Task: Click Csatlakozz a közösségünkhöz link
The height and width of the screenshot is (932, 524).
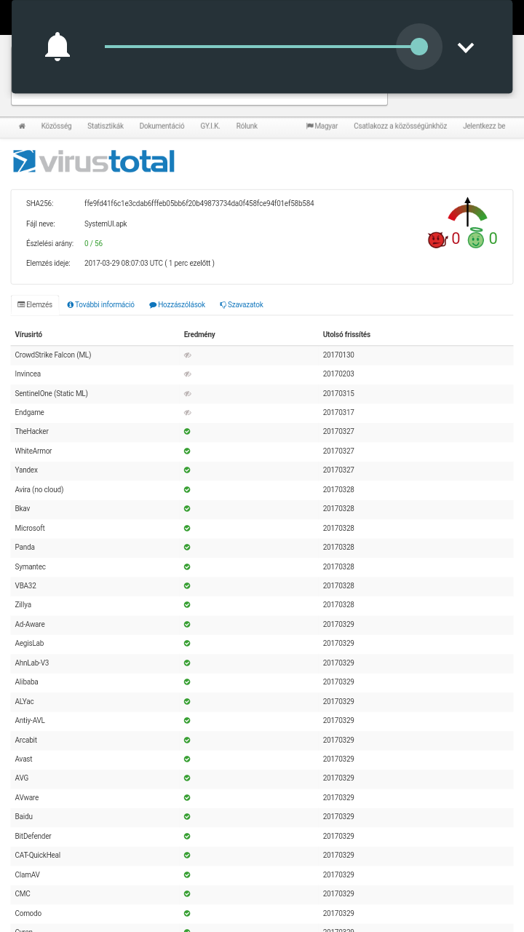Action: coord(400,126)
